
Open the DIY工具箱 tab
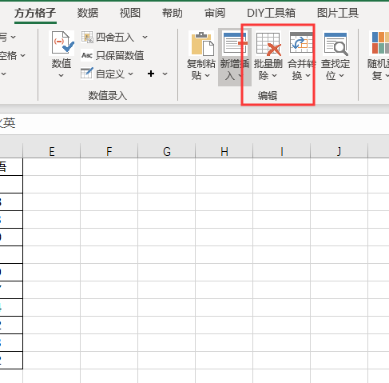click(271, 13)
